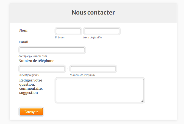The height and width of the screenshot is (124, 184).
Task: Click the italic "Indicatif régional" sublabel
Action: pyautogui.click(x=29, y=75)
